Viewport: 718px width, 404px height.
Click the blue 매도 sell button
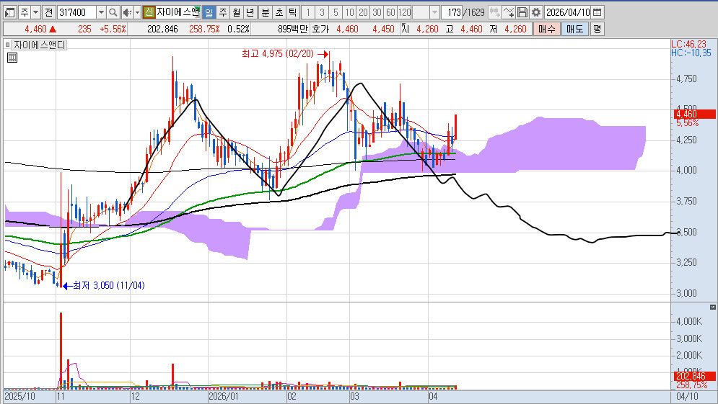pos(574,29)
